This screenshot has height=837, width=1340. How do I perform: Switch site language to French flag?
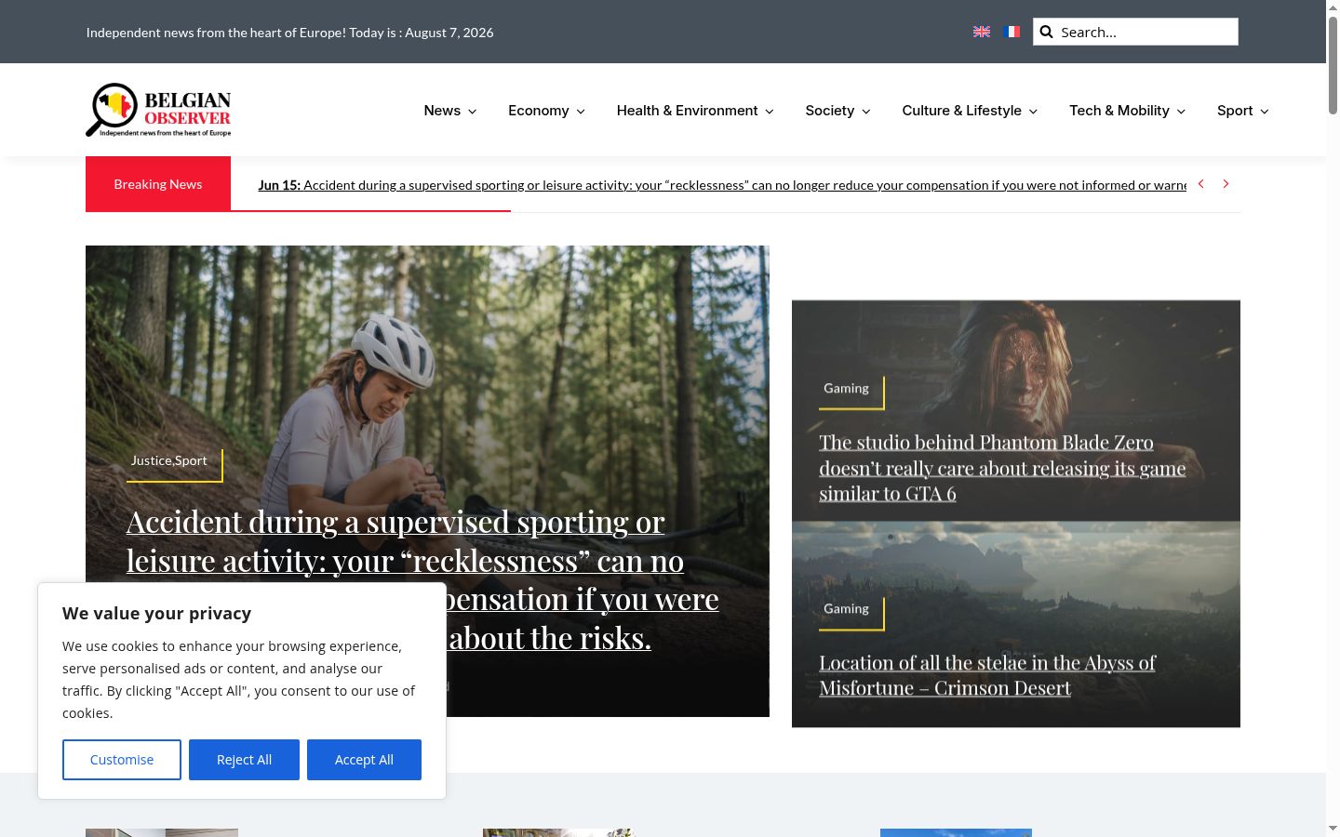click(1012, 32)
